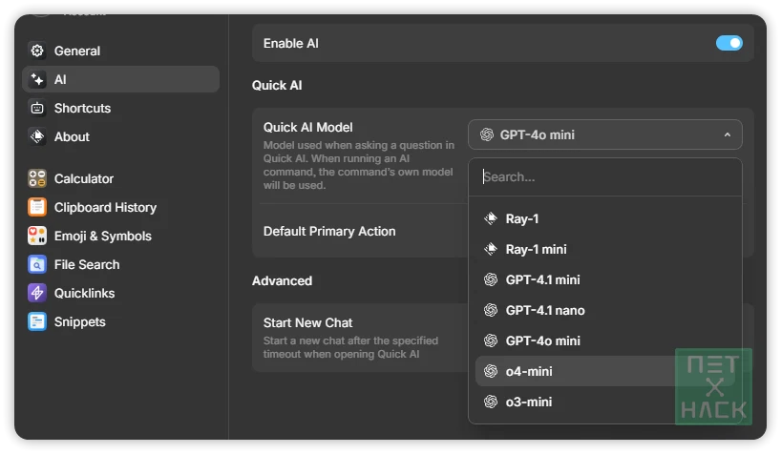Image resolution: width=781 pixels, height=454 pixels.
Task: Click the Calculator extension icon
Action: [x=37, y=178]
